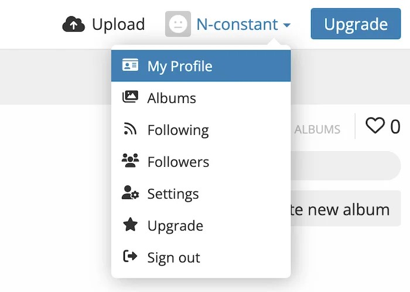
Task: Click the Upgrade star icon
Action: coord(130,225)
